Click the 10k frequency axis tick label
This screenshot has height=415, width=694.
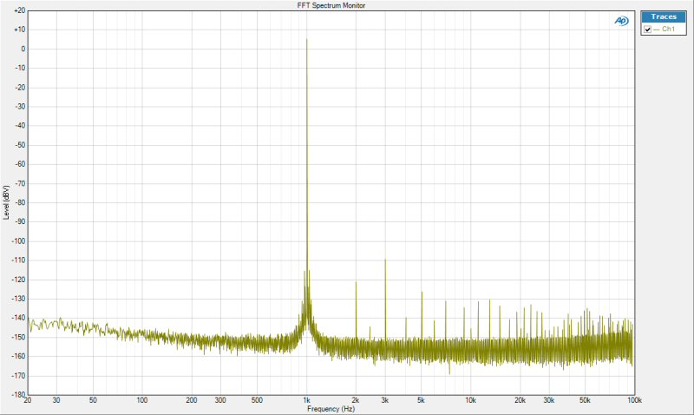(470, 400)
